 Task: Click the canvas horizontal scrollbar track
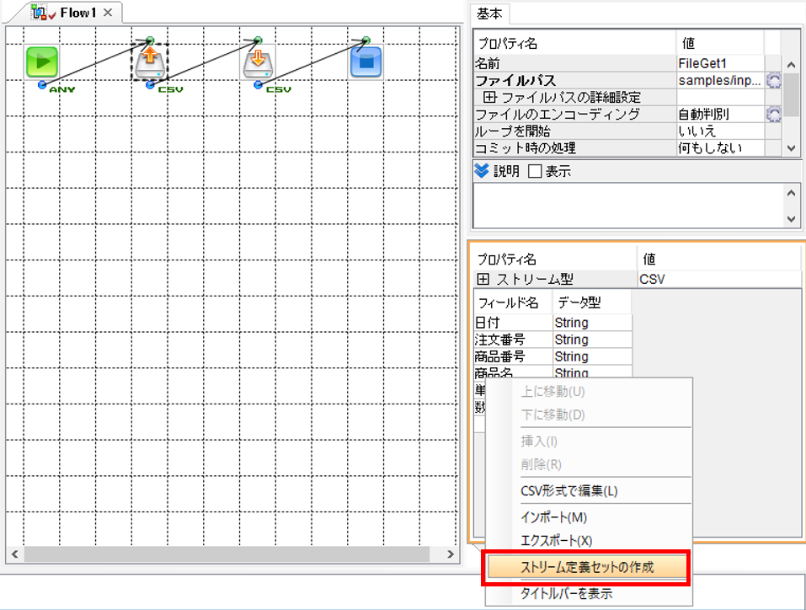227,554
